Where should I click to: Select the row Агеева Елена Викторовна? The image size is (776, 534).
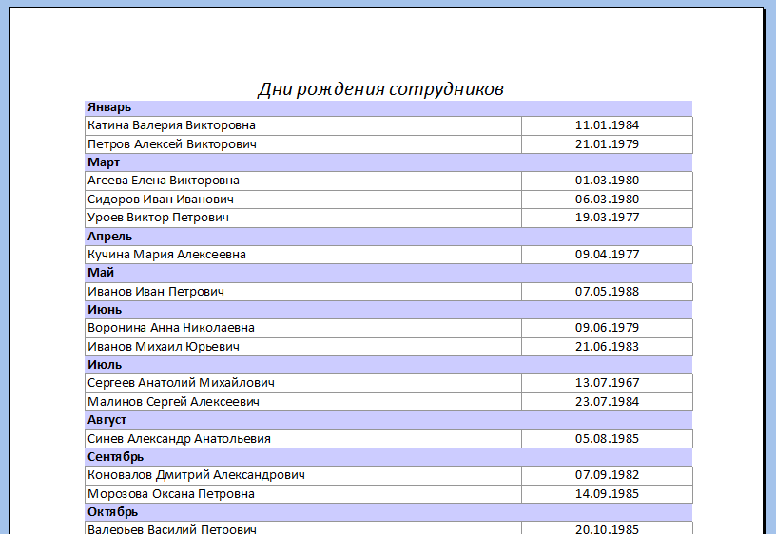389,181
